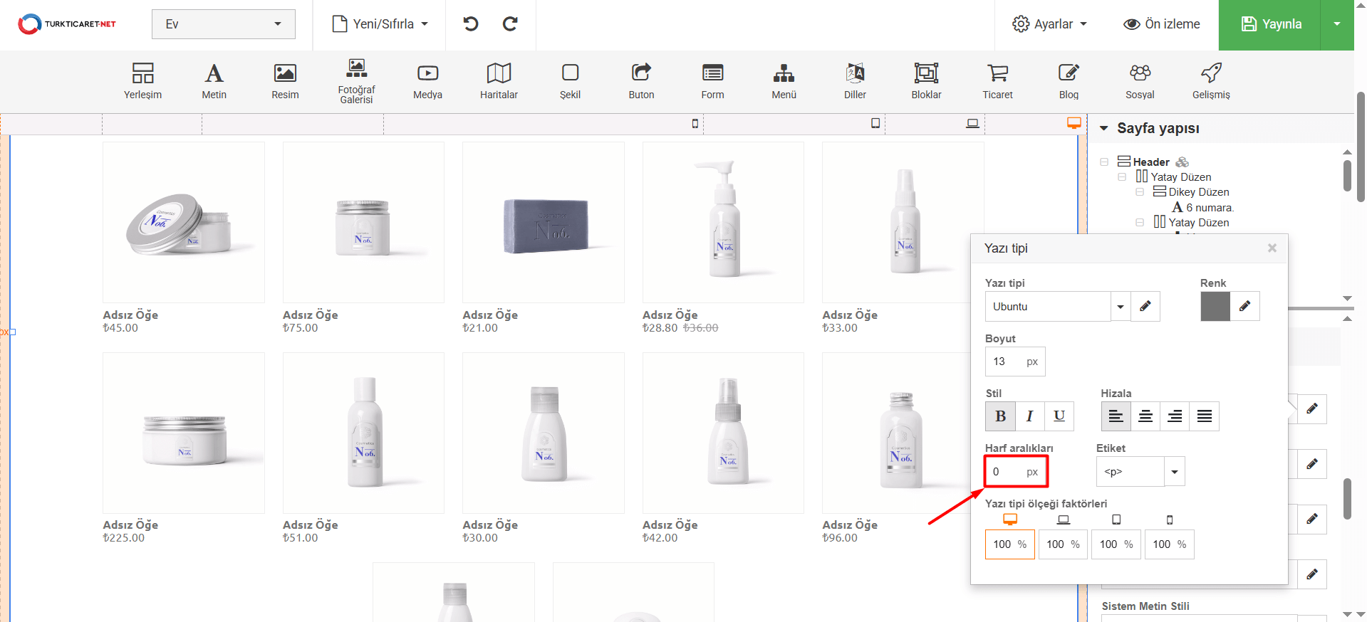The image size is (1367, 622).
Task: Click the Harf aralıkları input field
Action: [1006, 472]
